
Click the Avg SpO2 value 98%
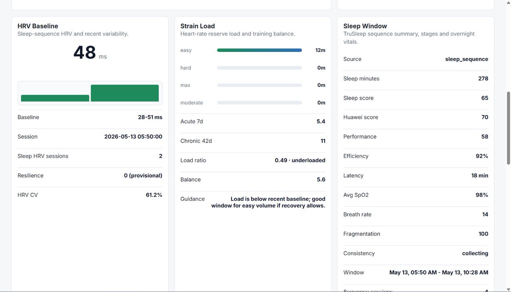[482, 195]
